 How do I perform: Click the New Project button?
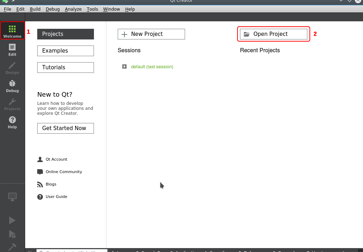[151, 34]
